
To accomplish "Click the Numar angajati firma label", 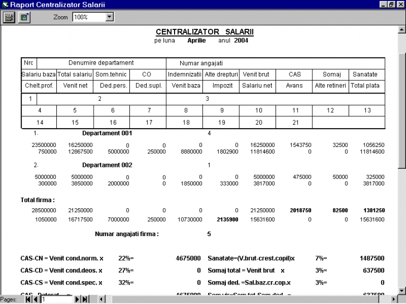I will (127, 234).
